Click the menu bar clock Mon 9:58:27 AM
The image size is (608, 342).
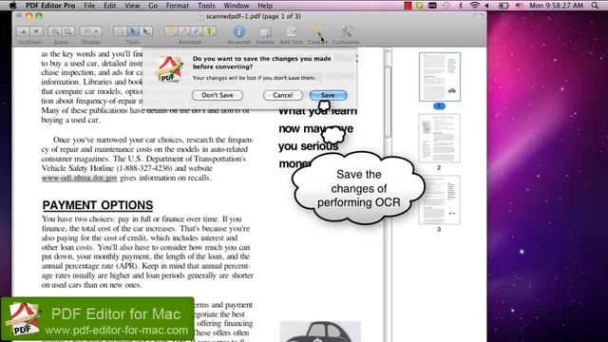click(556, 6)
